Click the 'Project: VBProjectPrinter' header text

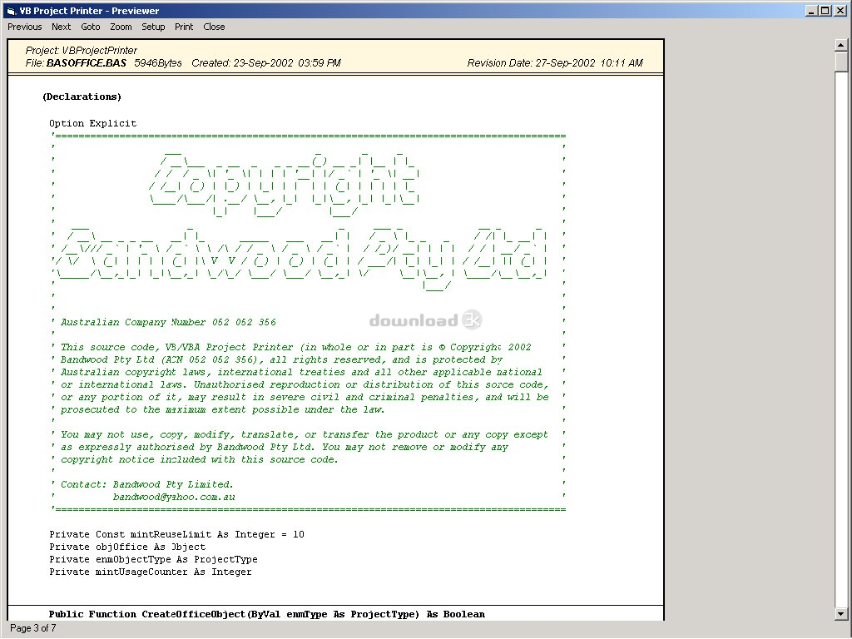tap(81, 51)
